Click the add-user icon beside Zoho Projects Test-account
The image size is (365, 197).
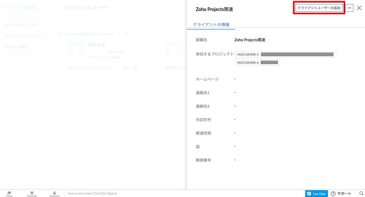(x=127, y=34)
